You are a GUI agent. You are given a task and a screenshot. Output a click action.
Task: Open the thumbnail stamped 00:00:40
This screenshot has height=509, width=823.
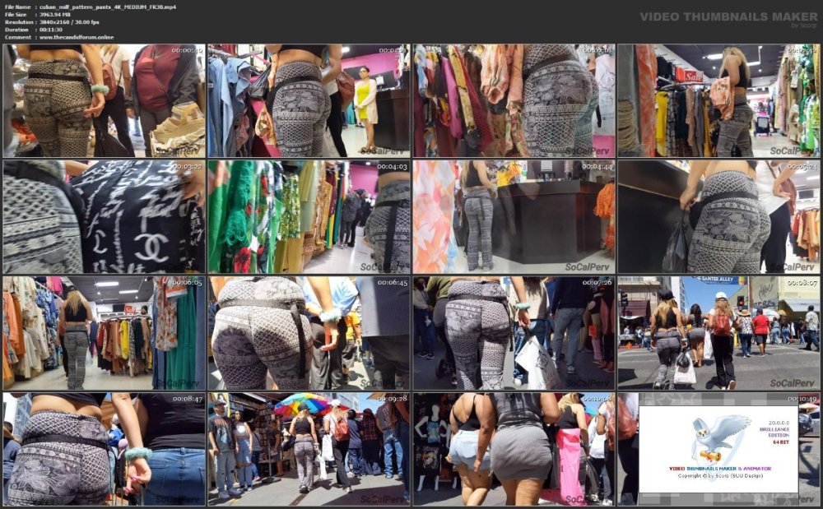[104, 100]
